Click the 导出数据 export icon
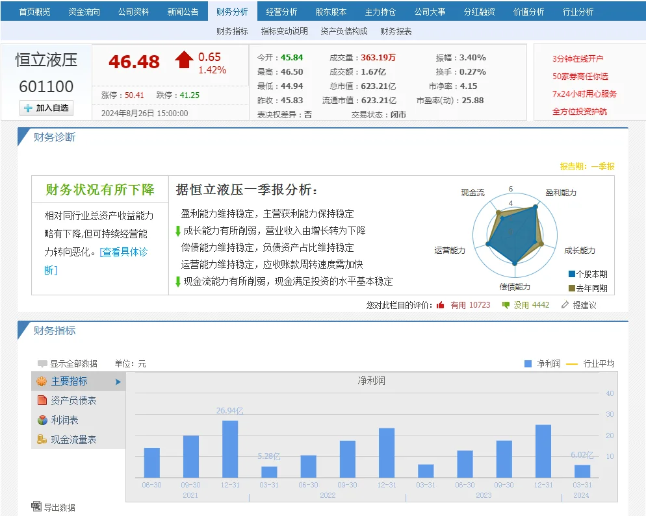 (x=36, y=506)
